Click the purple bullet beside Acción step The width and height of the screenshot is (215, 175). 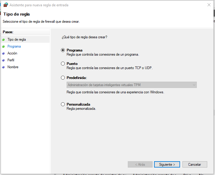[3, 53]
